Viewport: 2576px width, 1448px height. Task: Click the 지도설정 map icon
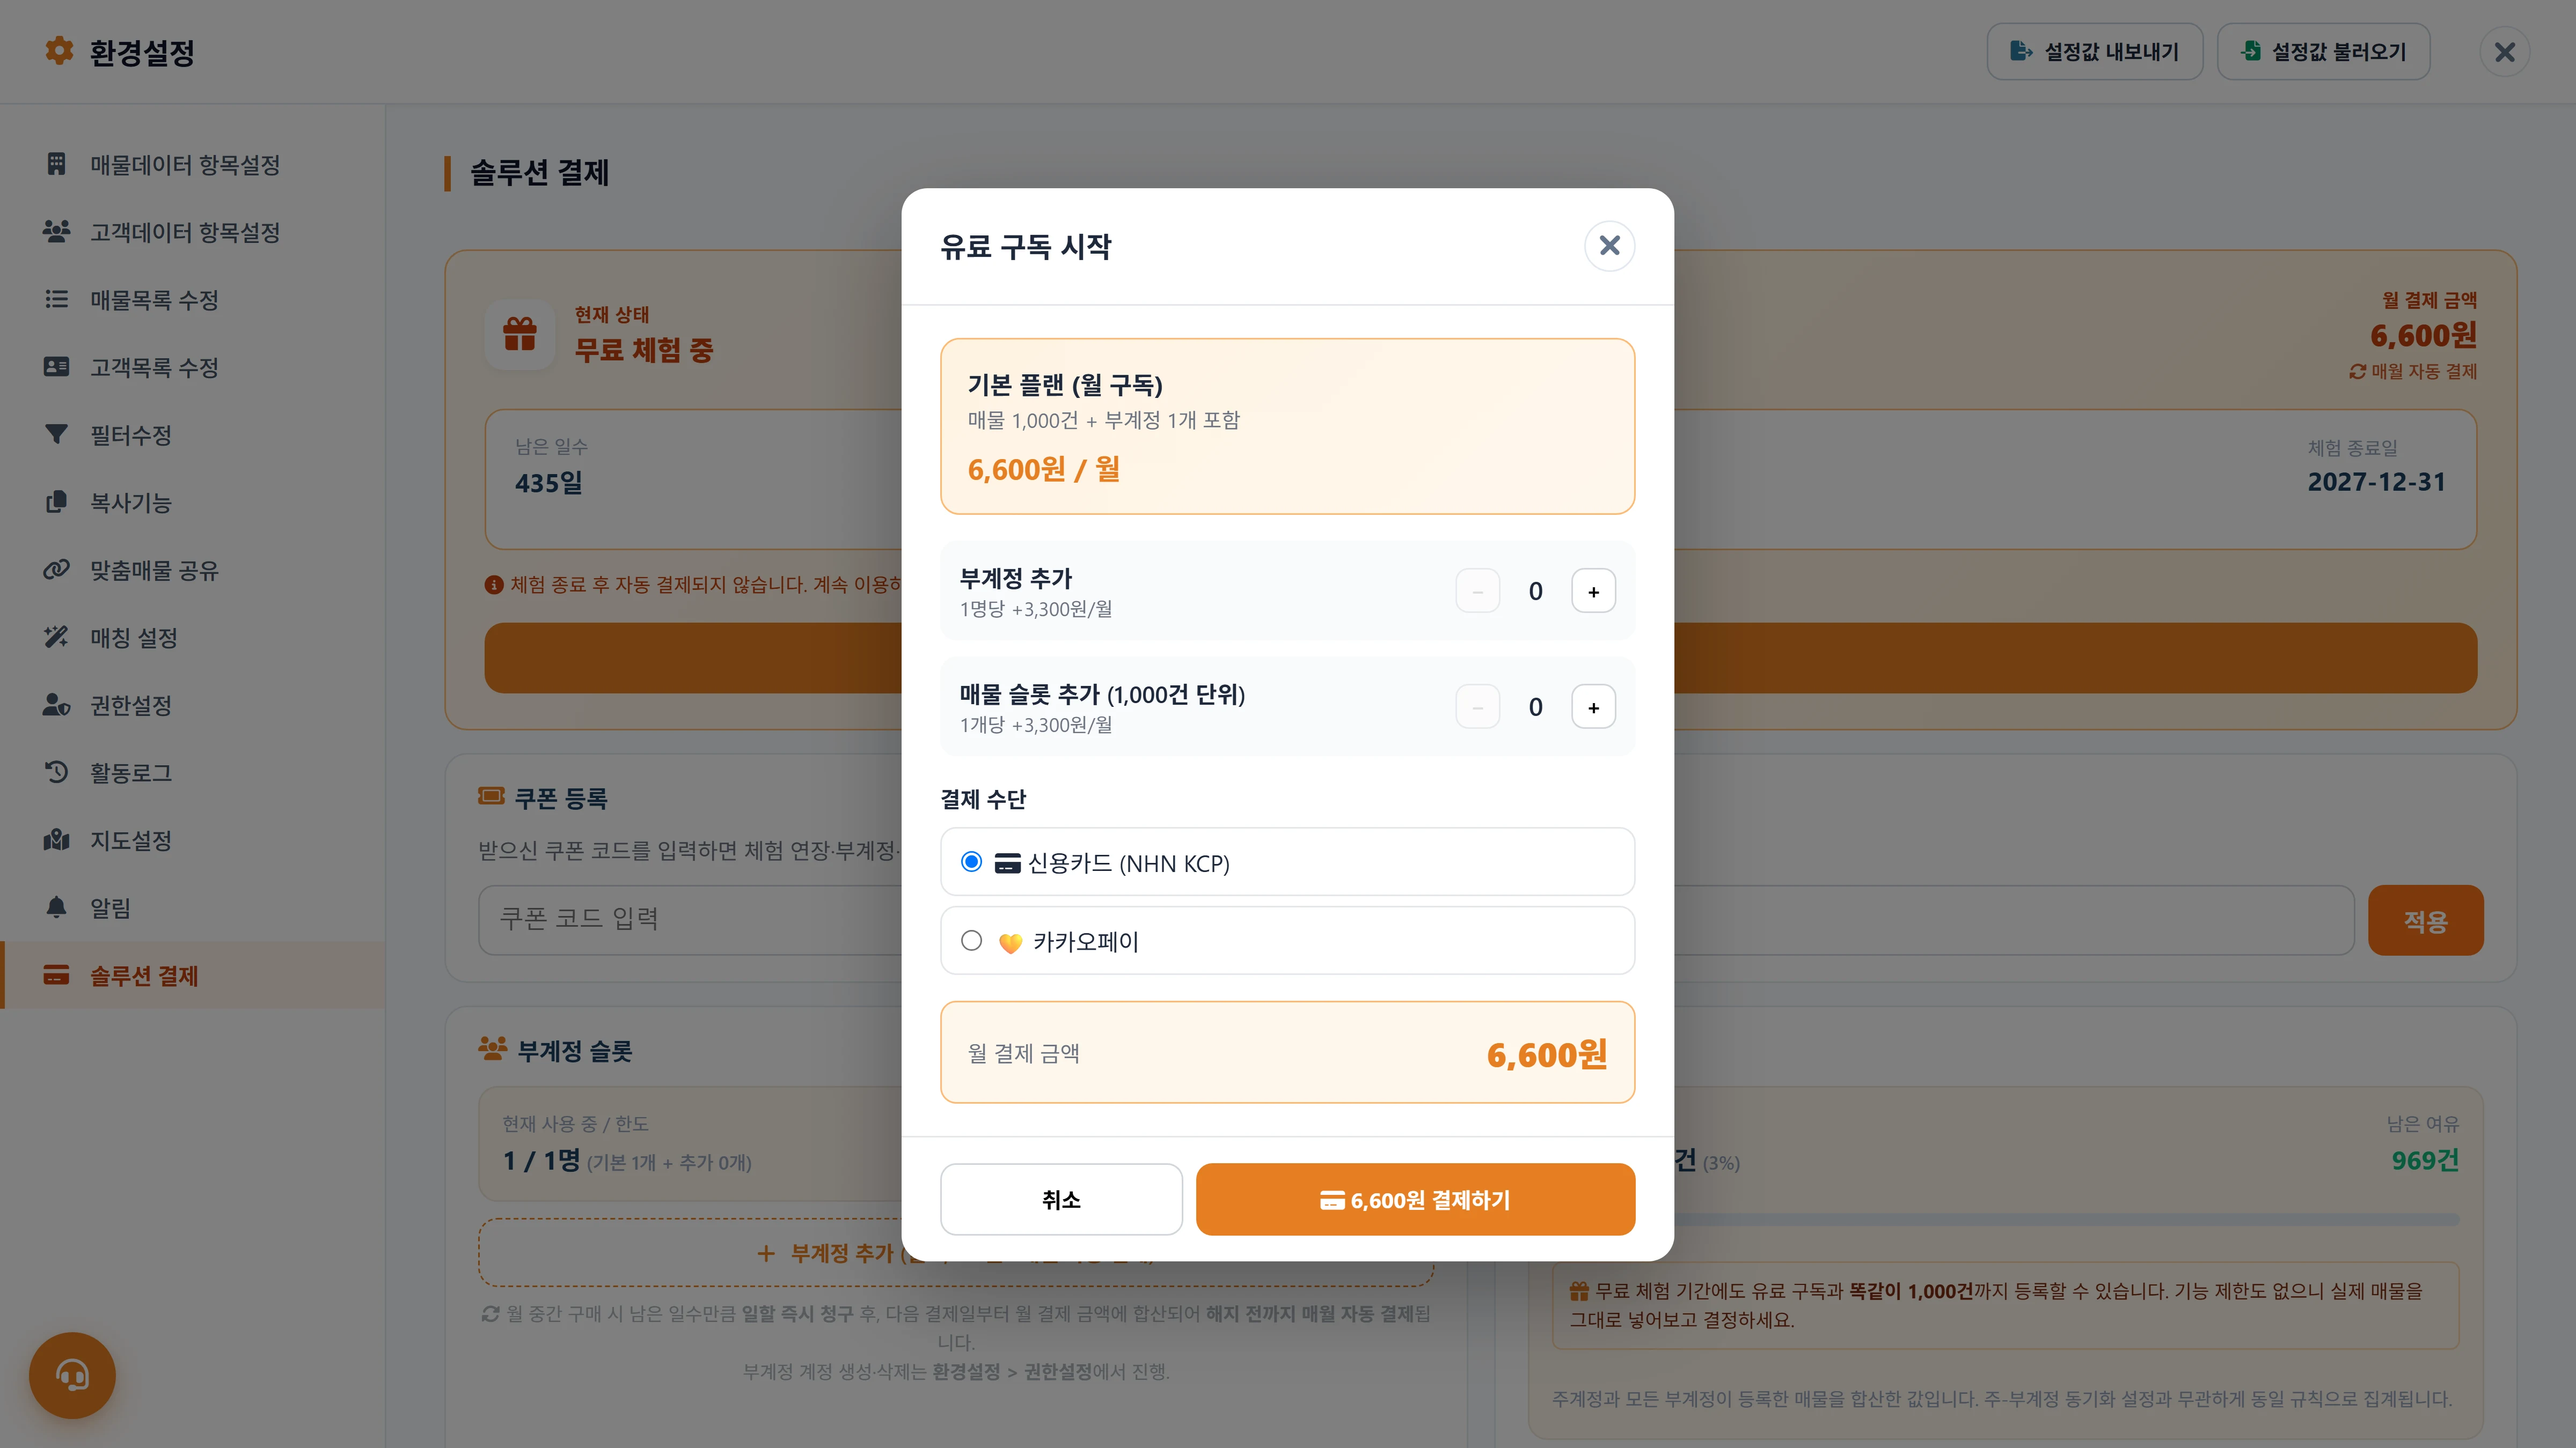pyautogui.click(x=56, y=839)
